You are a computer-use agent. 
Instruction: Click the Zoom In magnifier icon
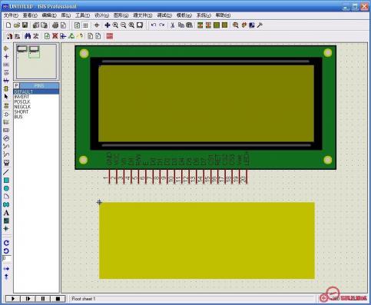pos(115,25)
